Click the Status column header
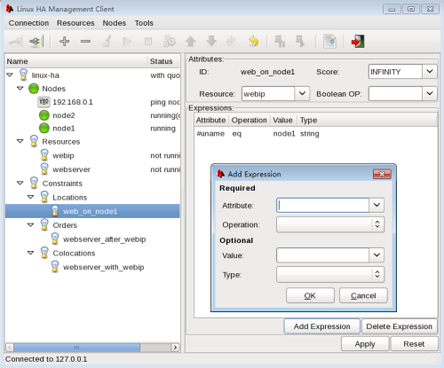 tap(163, 61)
